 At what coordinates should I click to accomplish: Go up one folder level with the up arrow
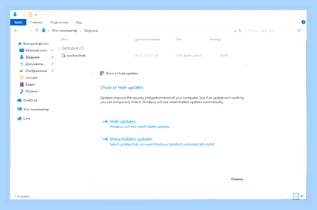coord(37,31)
